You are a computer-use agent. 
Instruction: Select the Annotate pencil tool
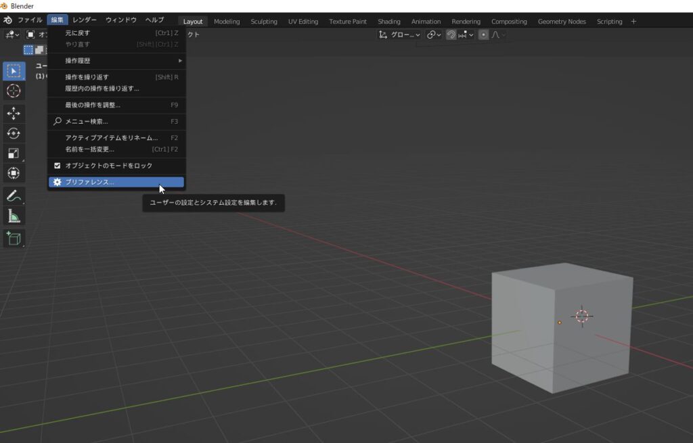point(14,196)
